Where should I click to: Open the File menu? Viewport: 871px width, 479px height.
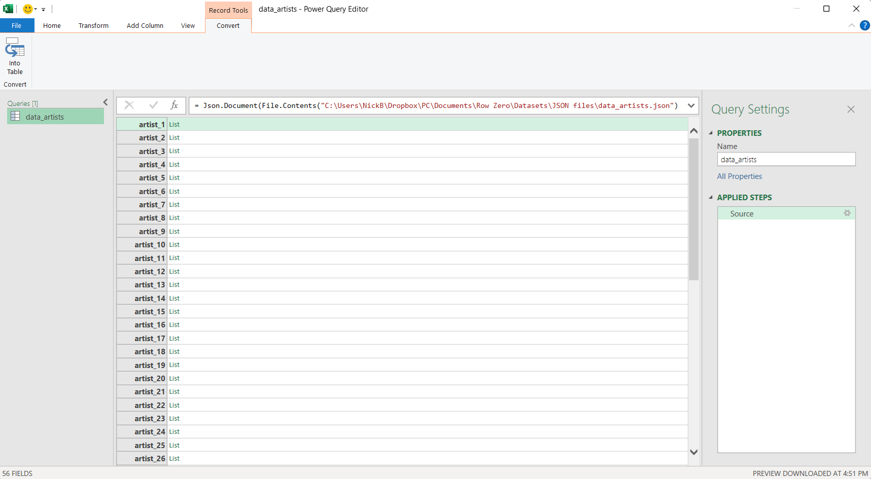click(17, 25)
